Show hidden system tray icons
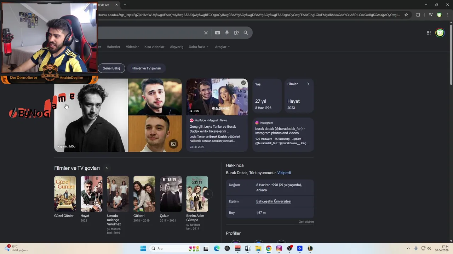The height and width of the screenshot is (254, 453). 408,248
